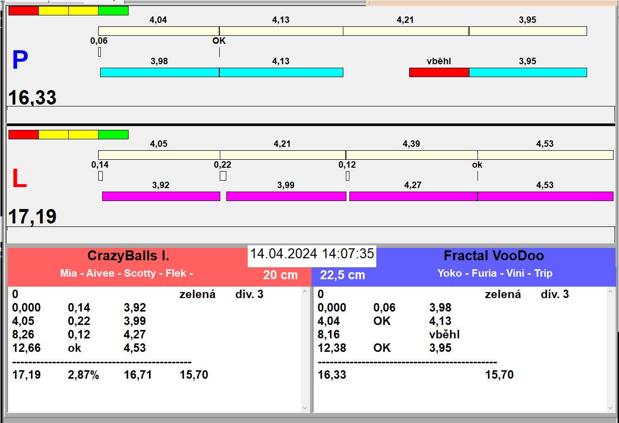Image resolution: width=619 pixels, height=423 pixels.
Task: Click the cream segment labeled 4,05 in lane L
Action: [x=159, y=155]
